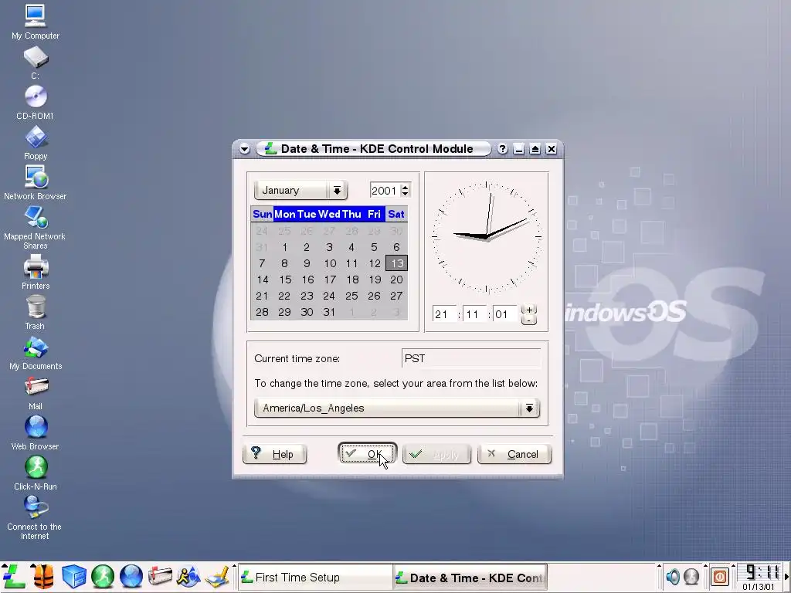Select day 18 in the calendar
This screenshot has width=791, height=593.
click(x=351, y=280)
